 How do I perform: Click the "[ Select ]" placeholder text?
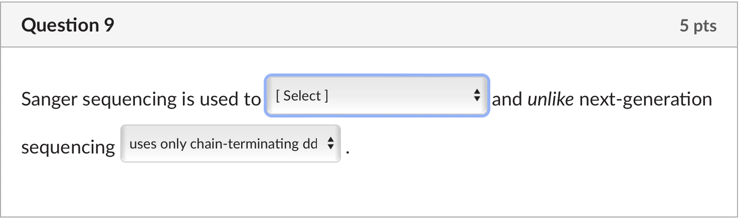302,96
